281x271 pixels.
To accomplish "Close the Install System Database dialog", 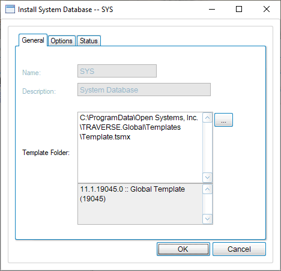I will 267,9.
